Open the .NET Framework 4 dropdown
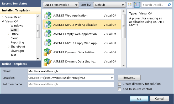 click(x=61, y=5)
